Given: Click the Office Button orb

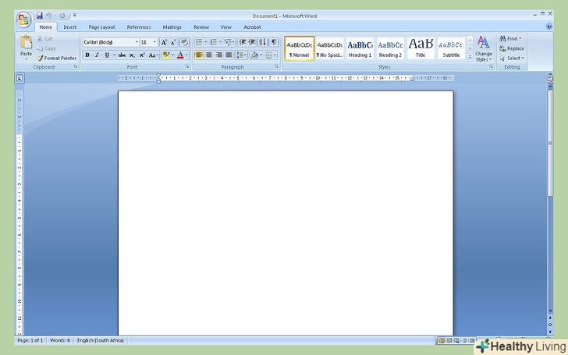Looking at the screenshot, I should click(x=23, y=19).
